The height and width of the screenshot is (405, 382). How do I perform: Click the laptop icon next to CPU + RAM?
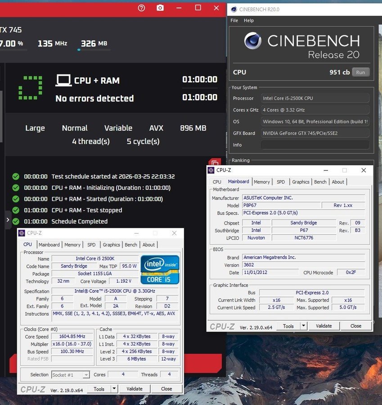[x=63, y=81]
